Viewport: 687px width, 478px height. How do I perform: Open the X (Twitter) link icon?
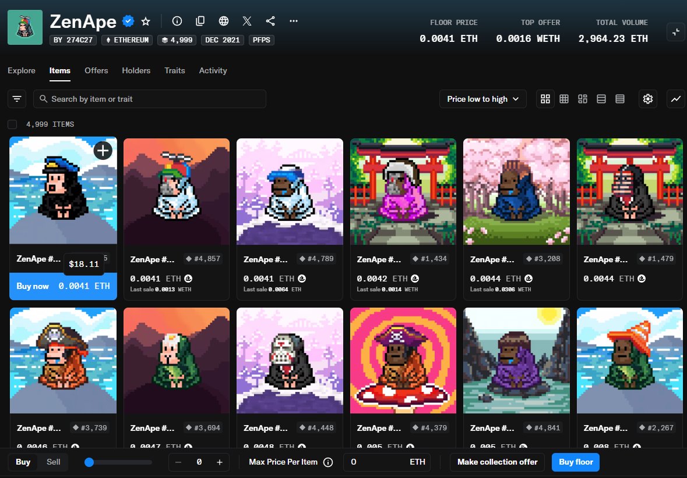pyautogui.click(x=247, y=21)
